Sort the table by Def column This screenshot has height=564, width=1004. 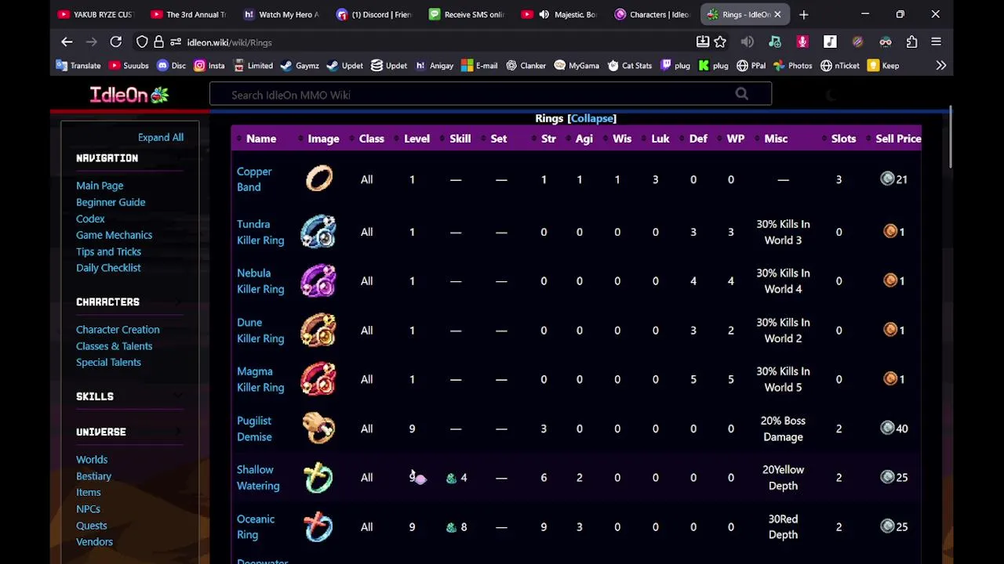pyautogui.click(x=698, y=139)
